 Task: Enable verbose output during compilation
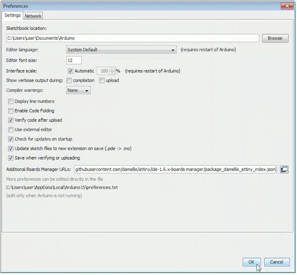[69, 80]
